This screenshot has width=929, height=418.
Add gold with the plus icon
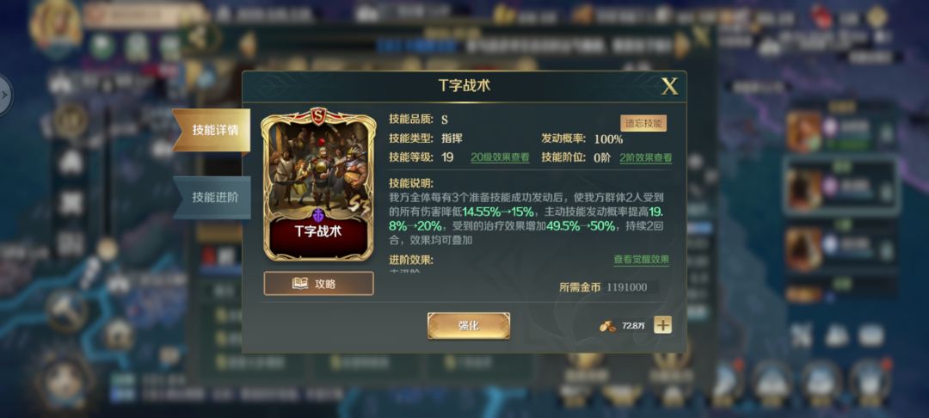(663, 325)
